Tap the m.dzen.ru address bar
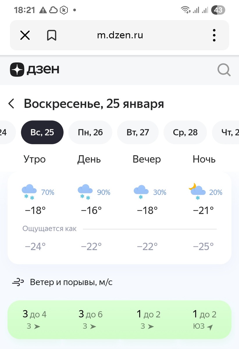The image size is (239, 349). click(x=120, y=35)
